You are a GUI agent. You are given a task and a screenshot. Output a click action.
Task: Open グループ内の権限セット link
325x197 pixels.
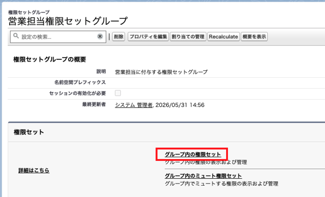tap(193, 154)
